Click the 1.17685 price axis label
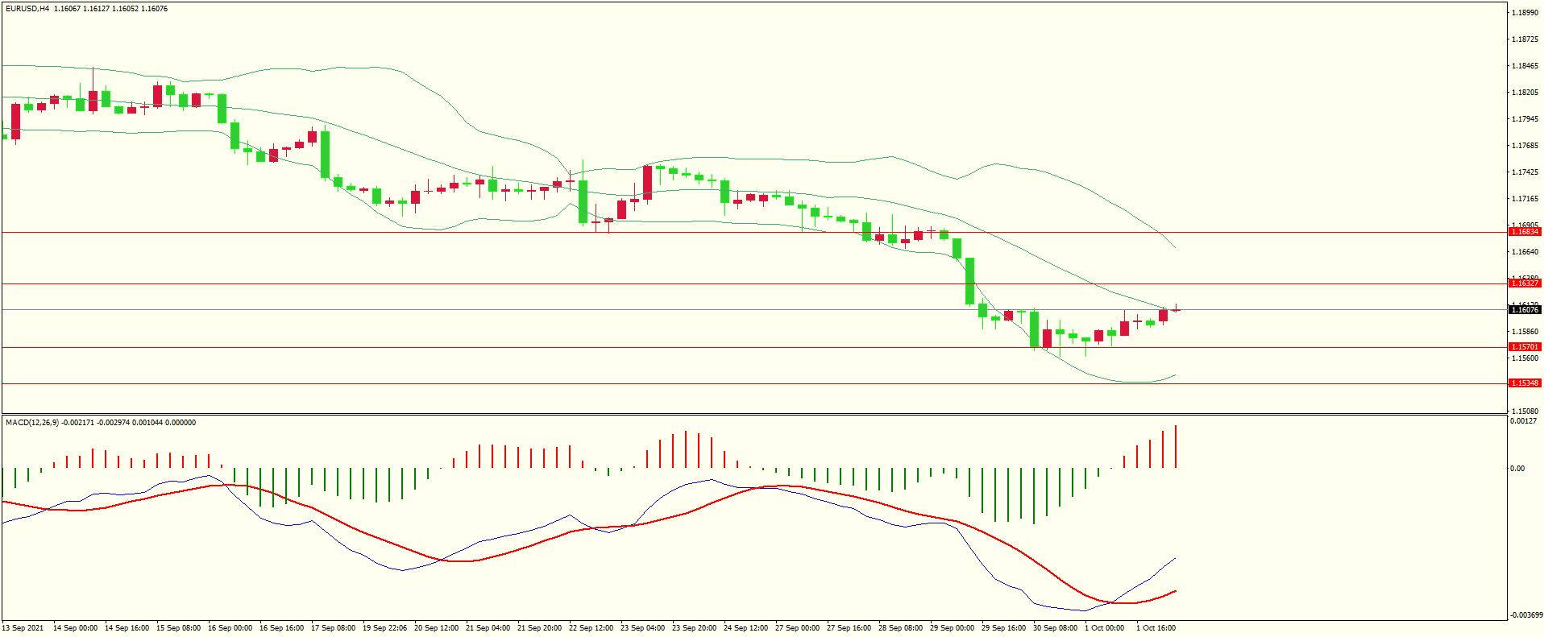1544x637 pixels. click(1525, 146)
